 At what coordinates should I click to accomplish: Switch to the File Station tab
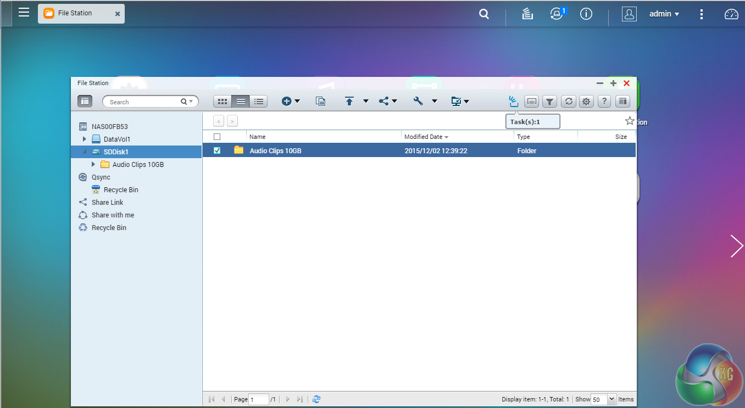(x=75, y=13)
